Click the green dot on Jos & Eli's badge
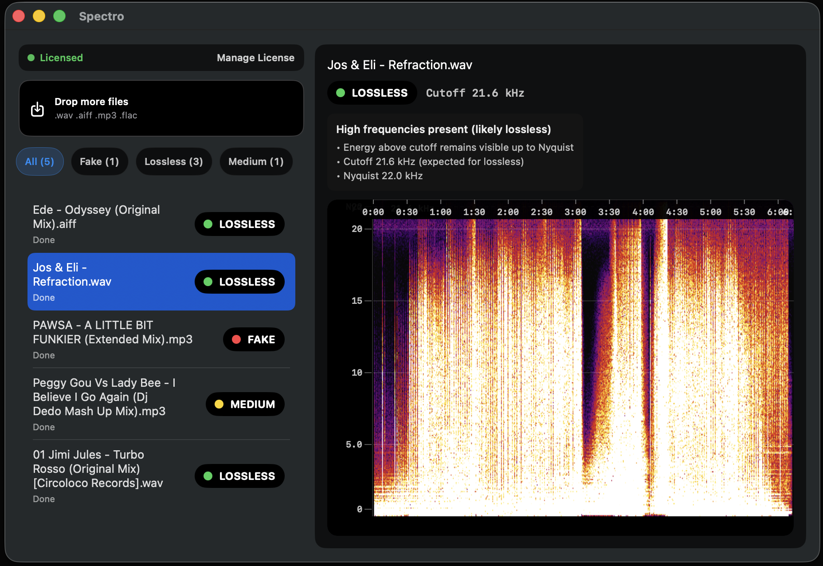The image size is (823, 566). pos(208,282)
